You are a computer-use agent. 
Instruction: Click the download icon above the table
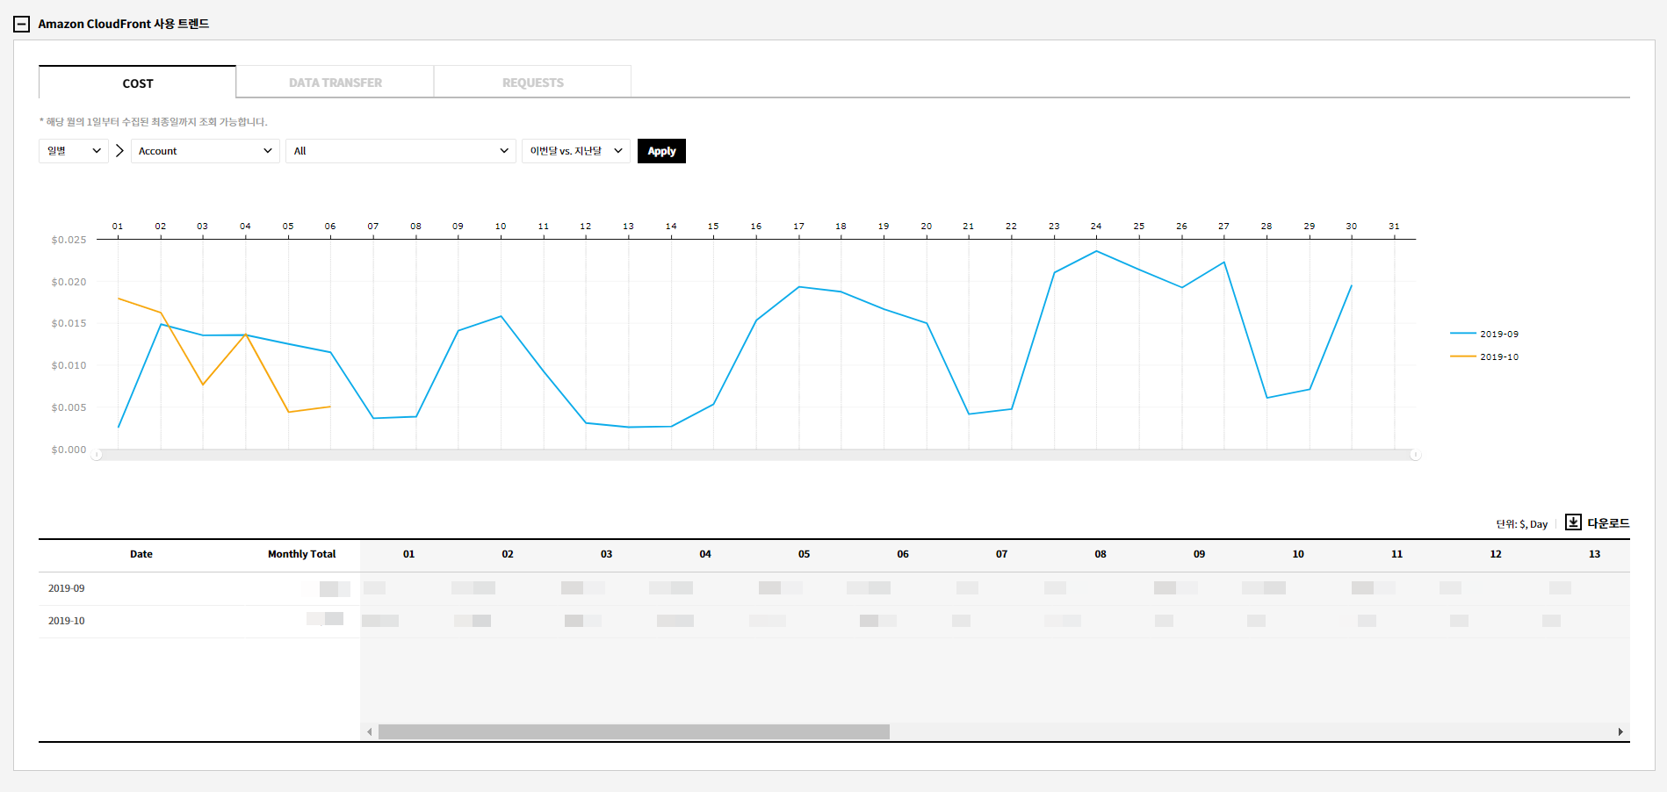click(1573, 522)
